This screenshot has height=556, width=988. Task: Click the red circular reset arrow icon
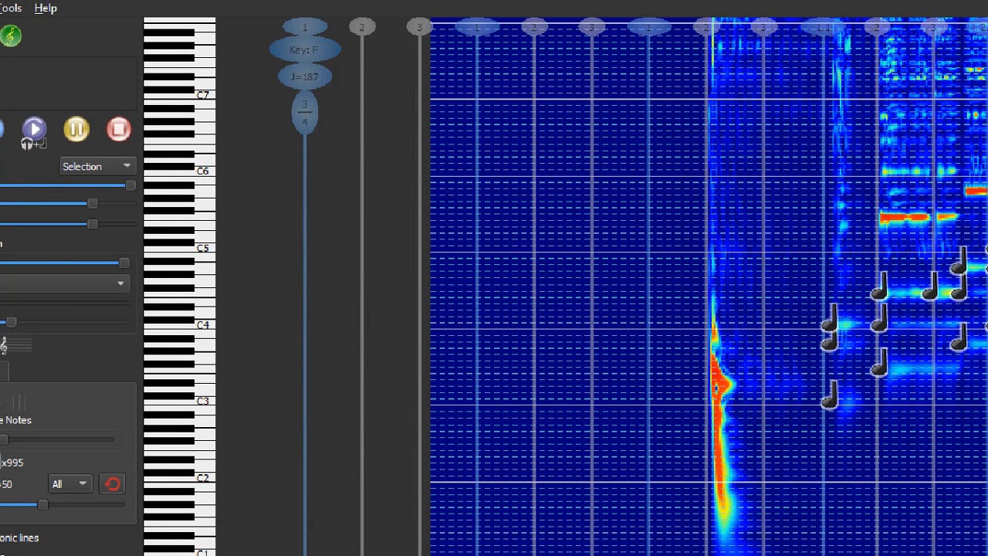pyautogui.click(x=113, y=484)
